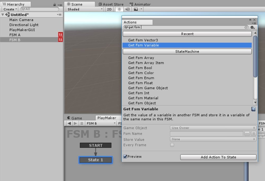The height and width of the screenshot is (181, 265).
Task: Uncheck the Preview checkbox
Action: 125,157
